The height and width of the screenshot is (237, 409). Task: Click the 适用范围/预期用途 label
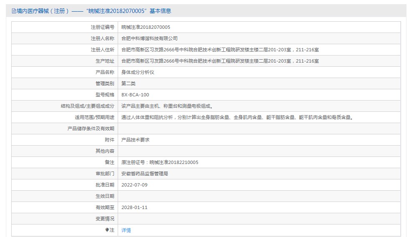pyautogui.click(x=94, y=117)
